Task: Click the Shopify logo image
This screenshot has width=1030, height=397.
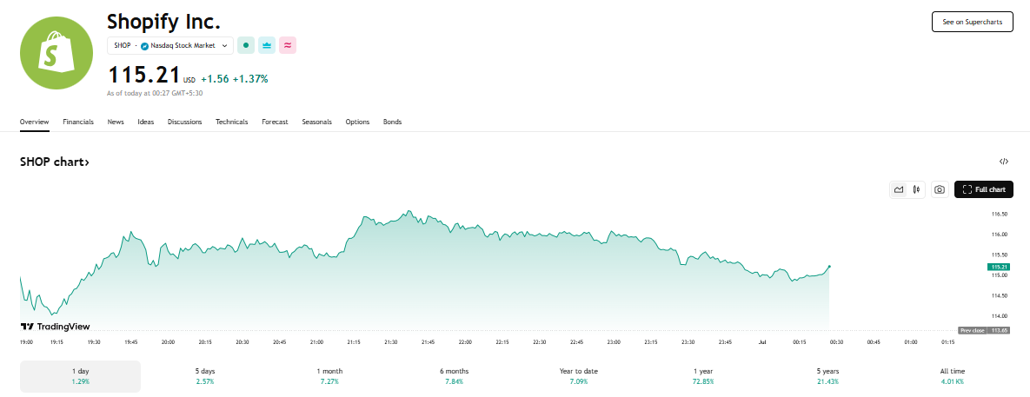Action: (x=58, y=53)
